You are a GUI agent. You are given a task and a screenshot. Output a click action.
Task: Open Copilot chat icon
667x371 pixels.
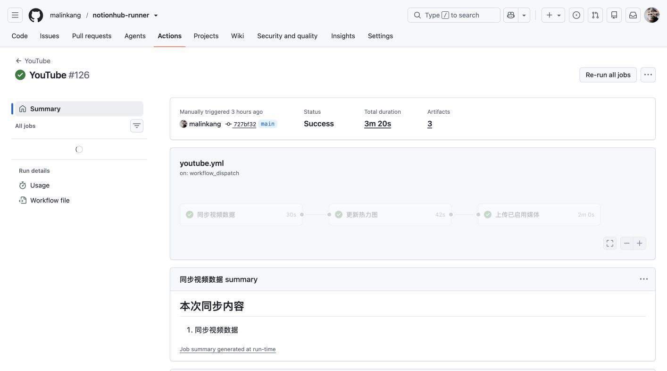(510, 15)
